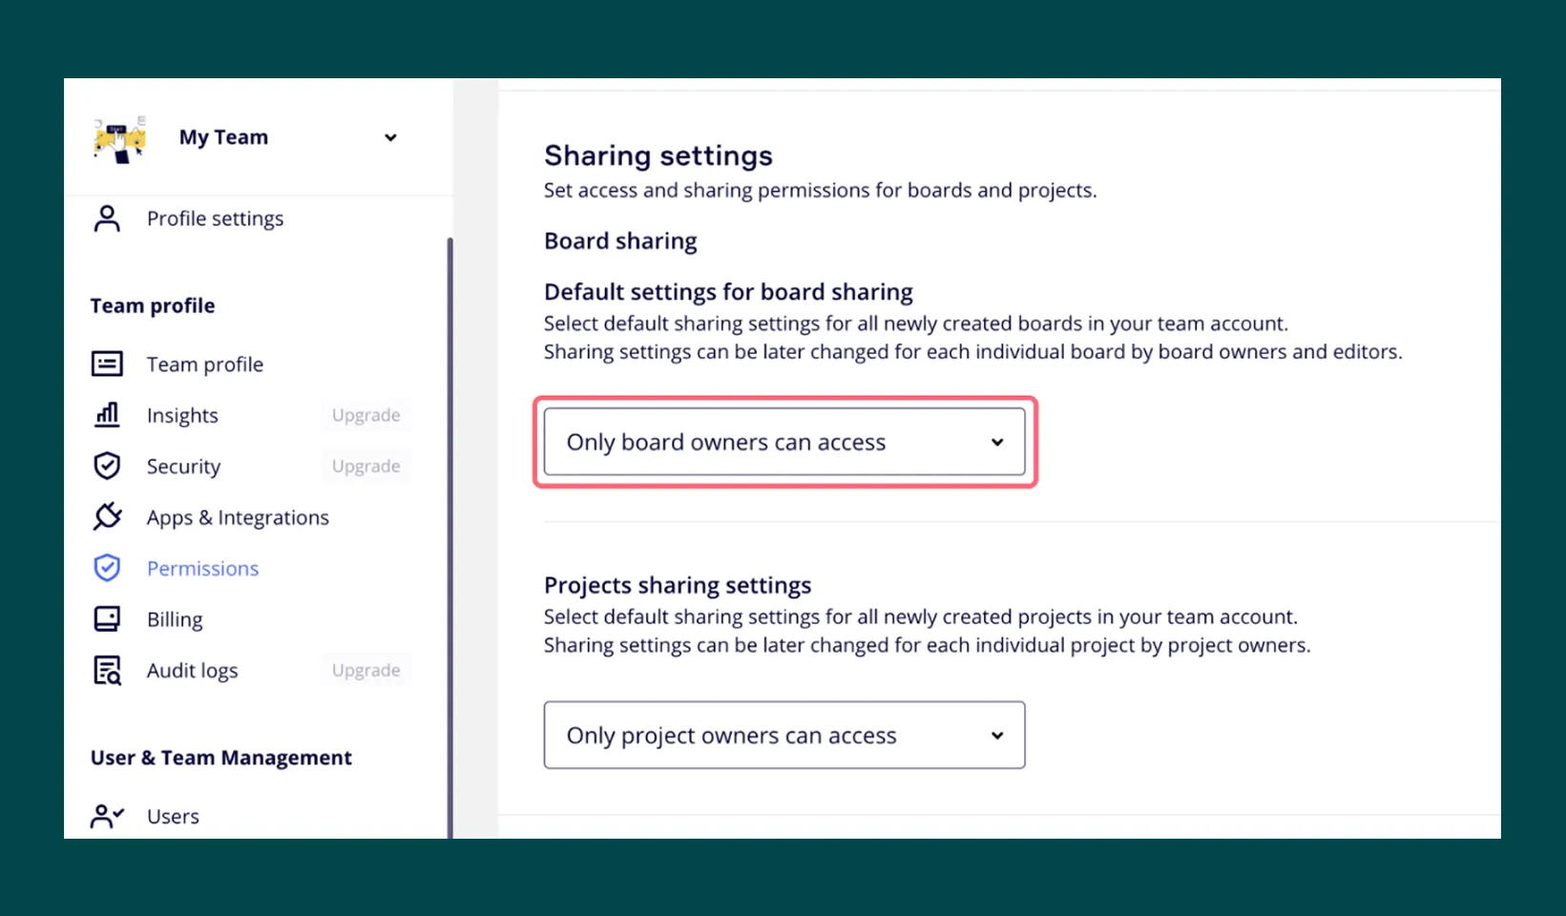
Task: Click the Upgrade badge next to Security
Action: click(x=365, y=467)
